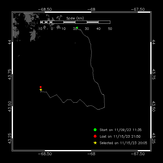Select the yellow star marker on the track
The width and height of the screenshot is (163, 163).
tap(41, 90)
